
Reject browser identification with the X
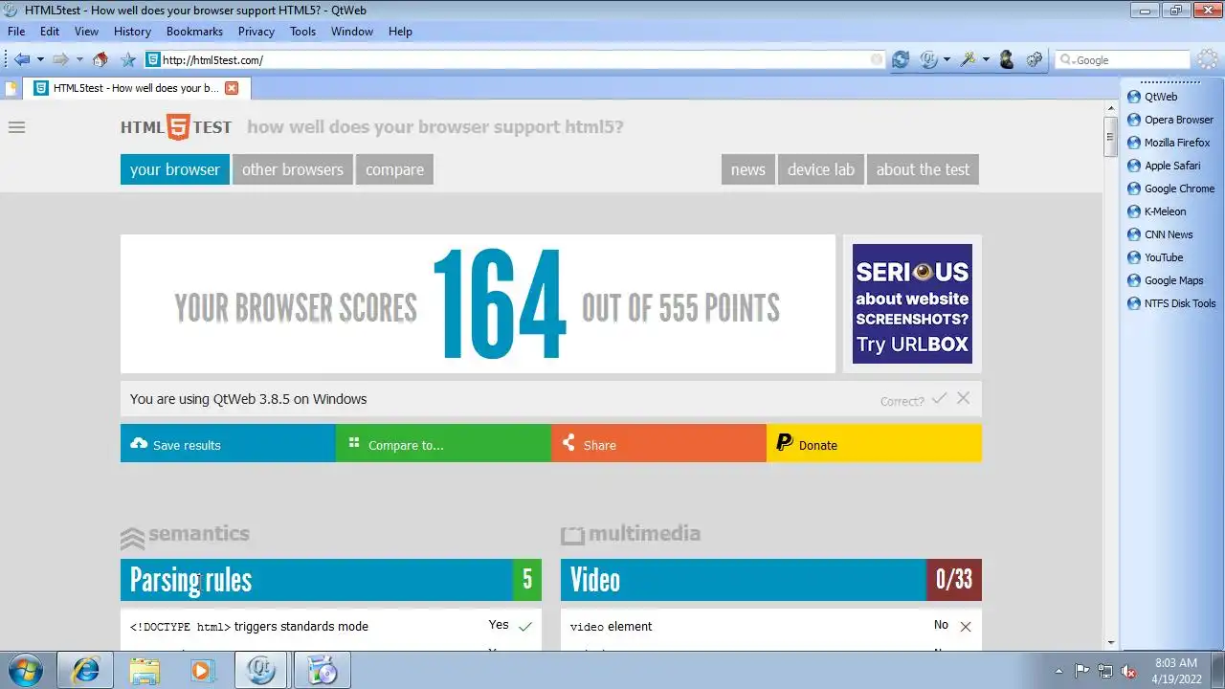coord(964,398)
